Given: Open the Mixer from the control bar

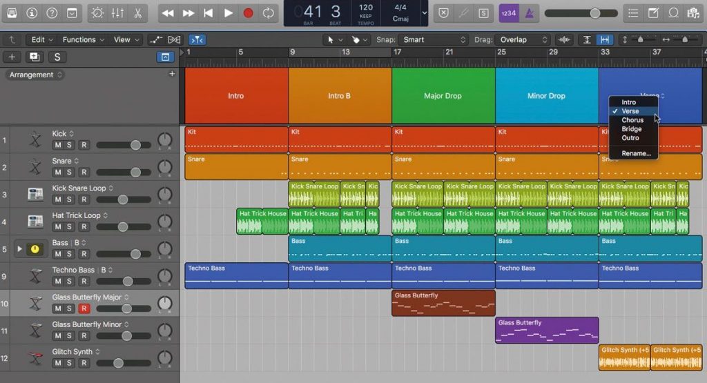Looking at the screenshot, I should click(x=117, y=13).
